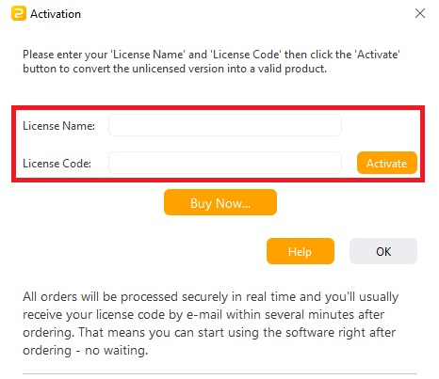Click the 'License Name:' label

pyautogui.click(x=58, y=126)
